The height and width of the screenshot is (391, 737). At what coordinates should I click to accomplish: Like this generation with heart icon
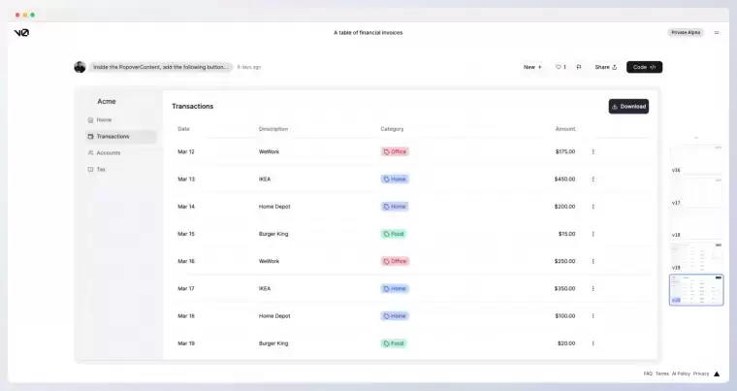click(561, 67)
